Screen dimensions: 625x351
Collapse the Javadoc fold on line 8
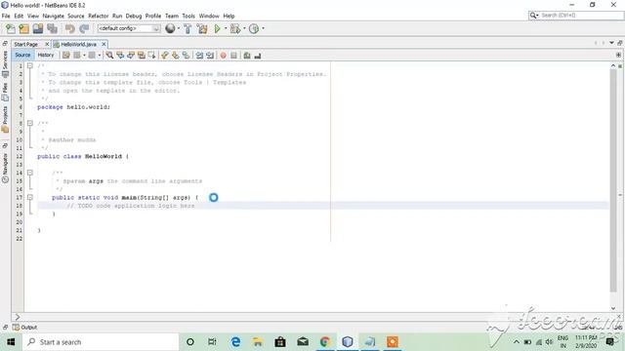(x=30, y=124)
